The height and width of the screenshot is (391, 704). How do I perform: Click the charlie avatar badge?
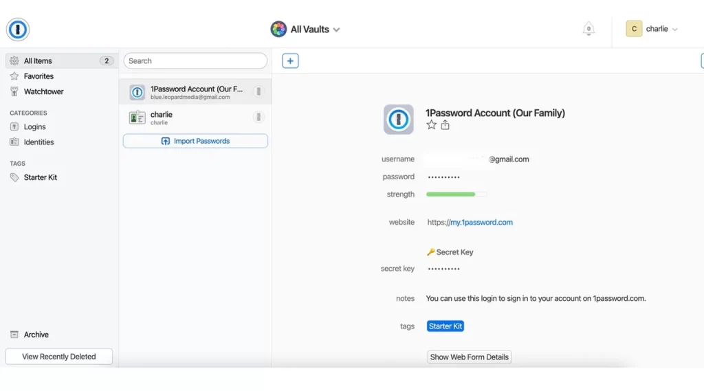(634, 29)
